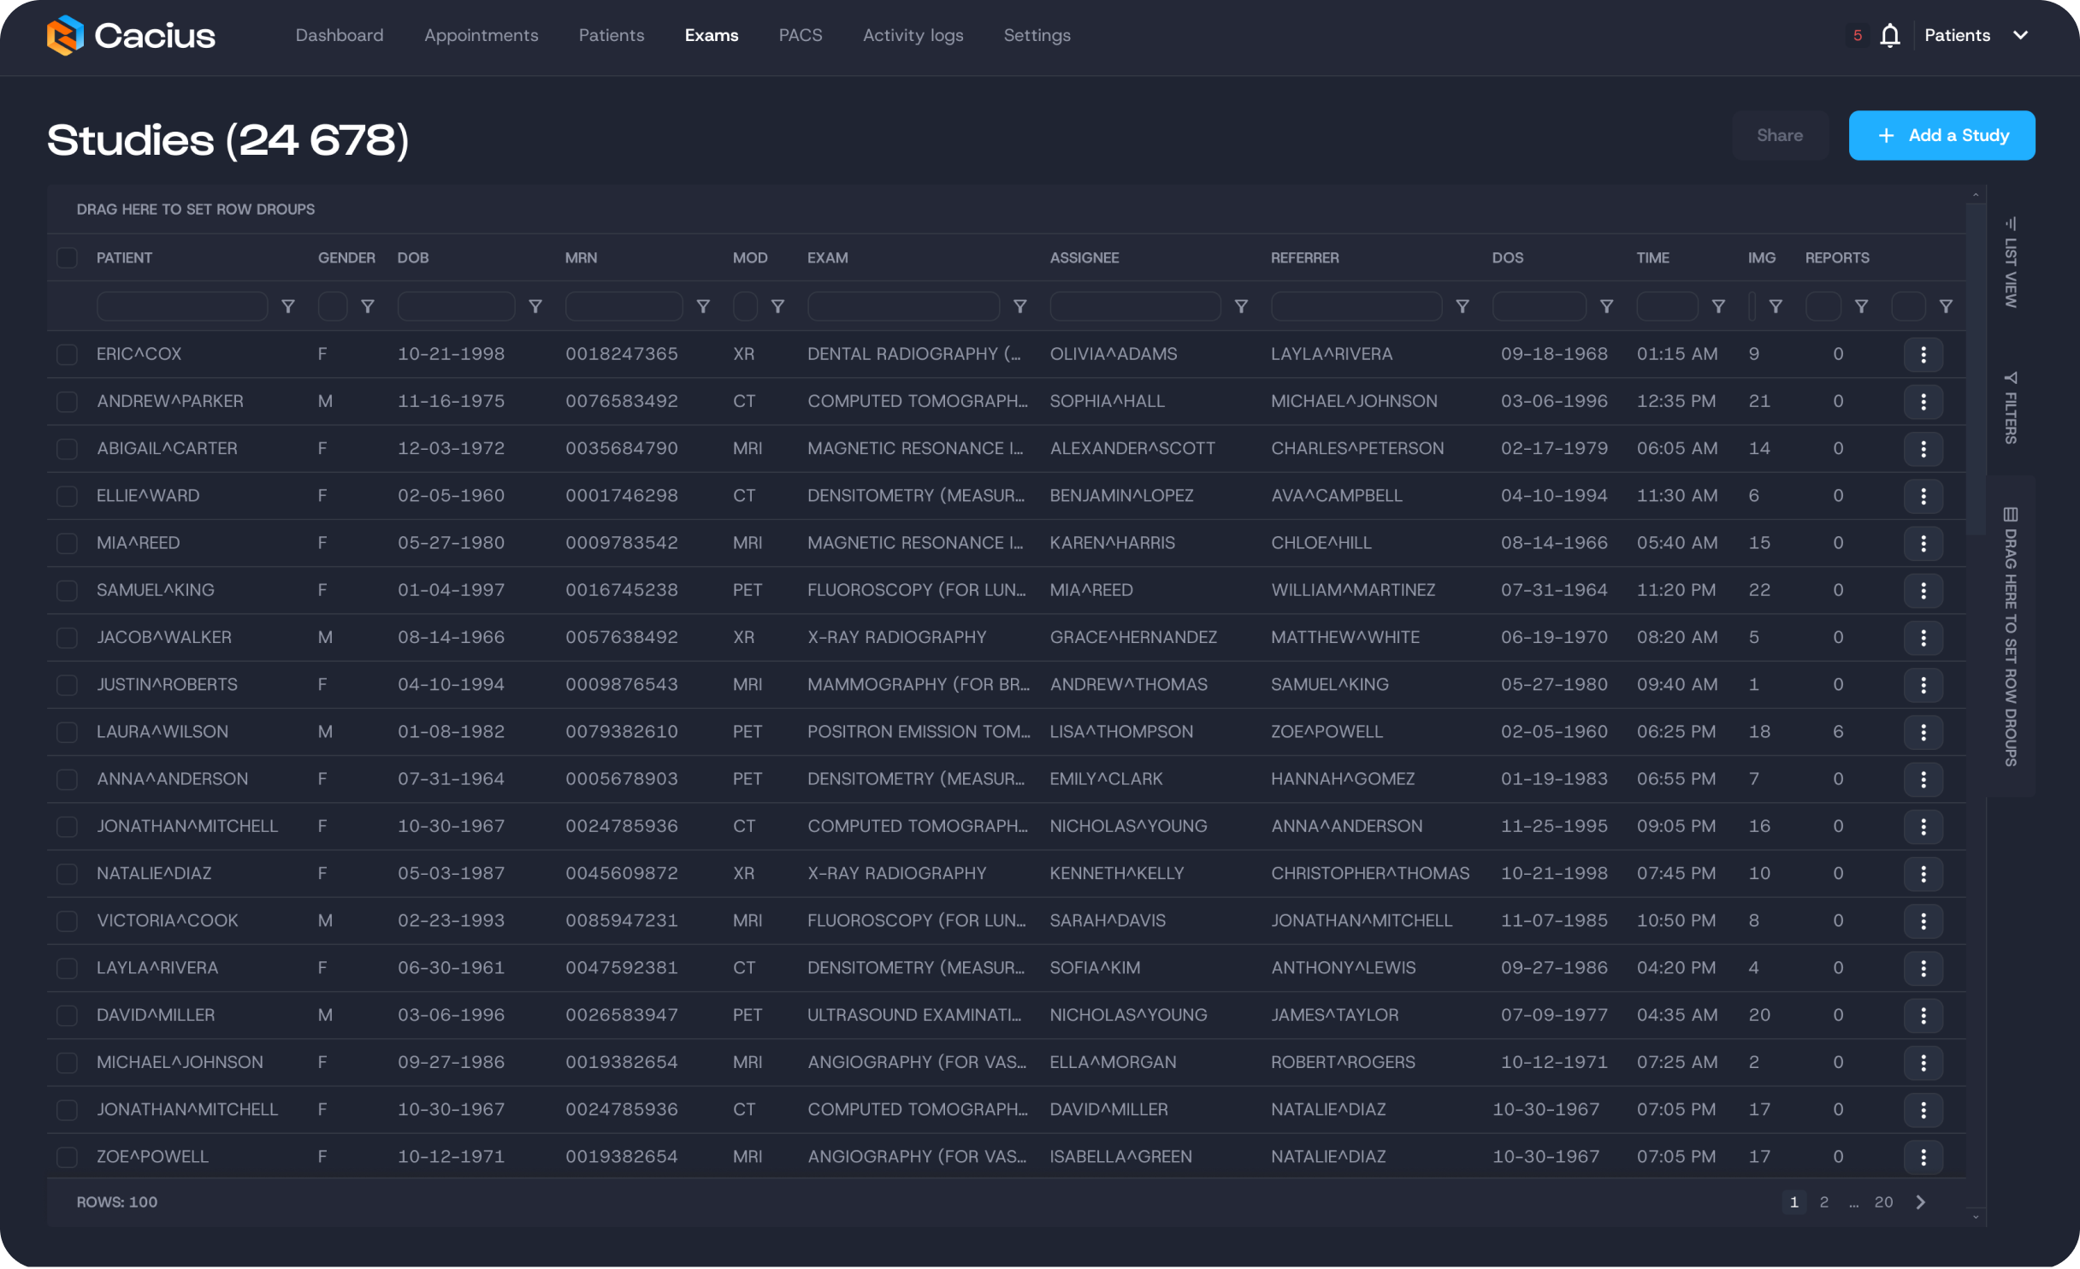
Task: Check the ABIGAIL^CARTER row checkbox
Action: 67,449
